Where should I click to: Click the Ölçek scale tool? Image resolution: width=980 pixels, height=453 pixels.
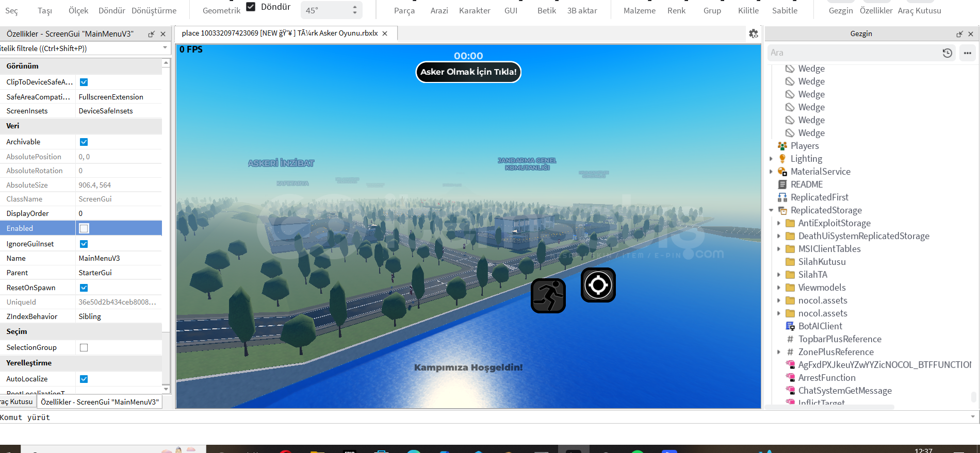pyautogui.click(x=78, y=10)
